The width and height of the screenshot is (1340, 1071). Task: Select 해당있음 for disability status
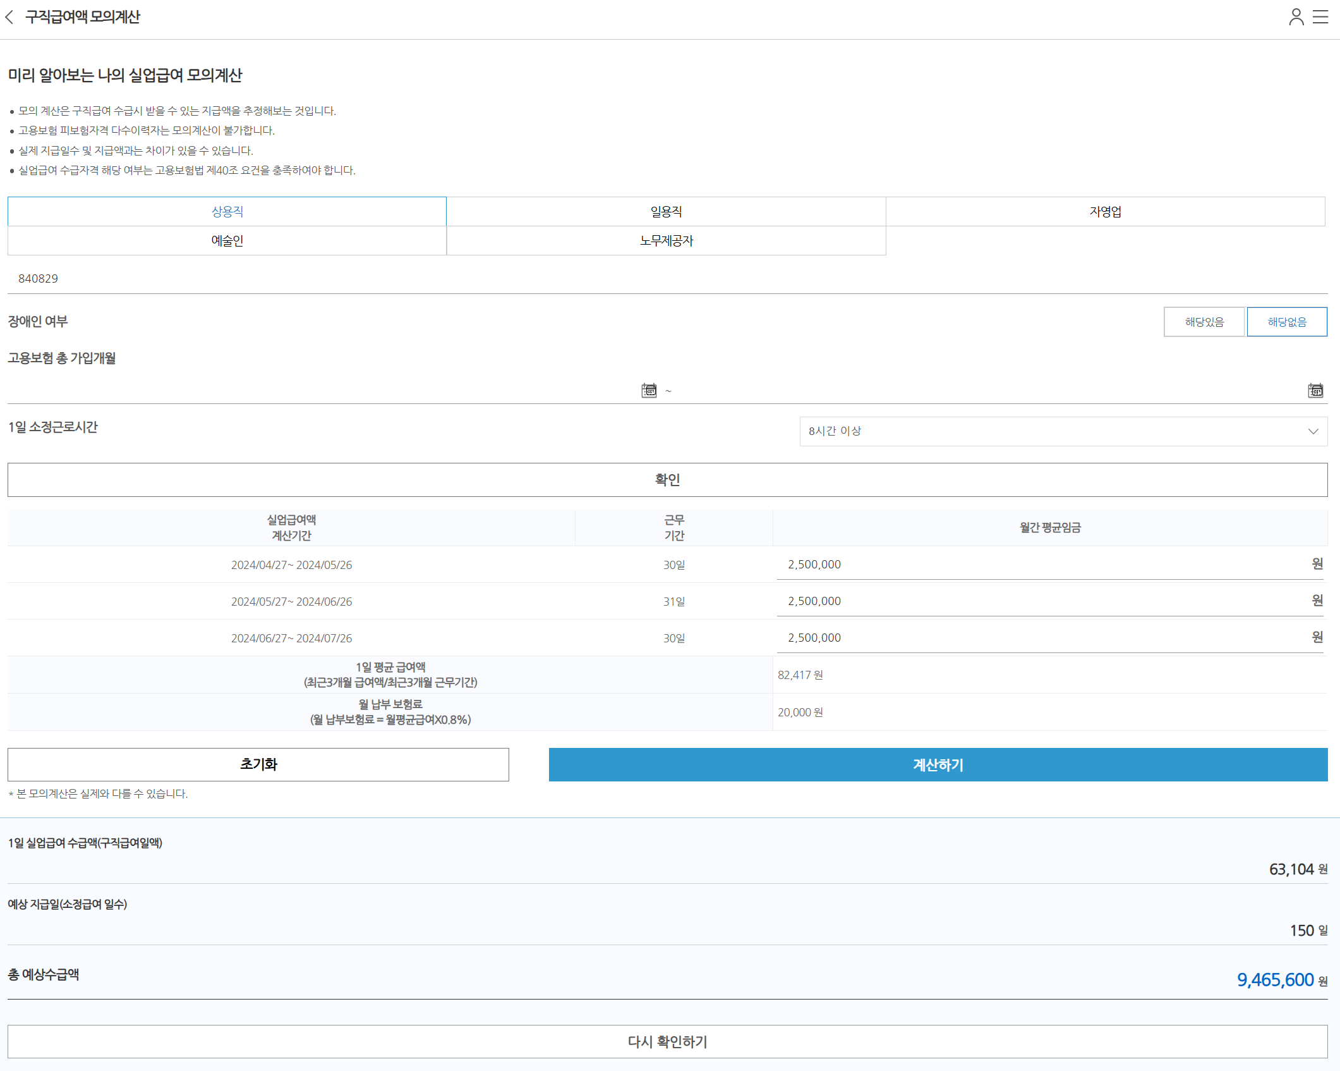[1204, 322]
